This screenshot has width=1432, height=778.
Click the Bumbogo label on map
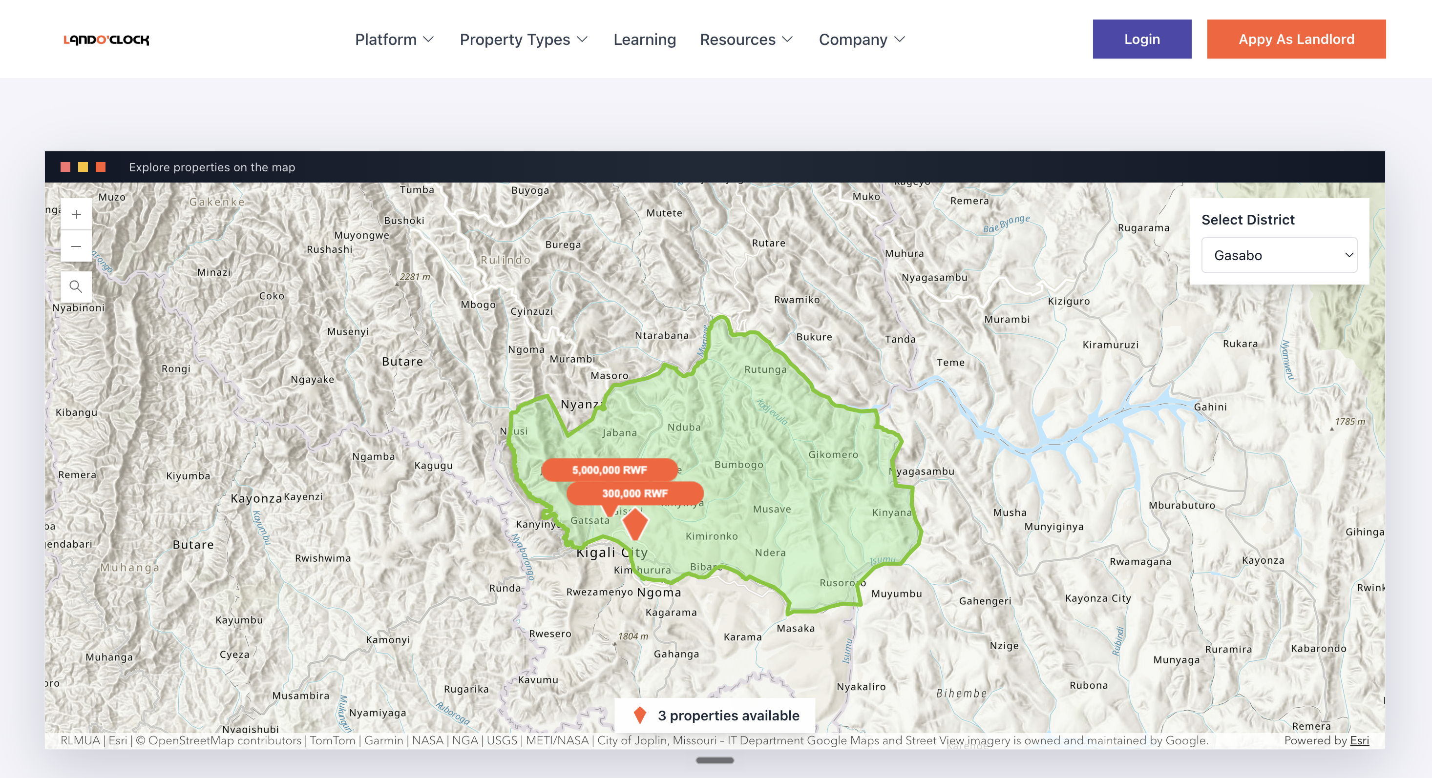pyautogui.click(x=739, y=465)
